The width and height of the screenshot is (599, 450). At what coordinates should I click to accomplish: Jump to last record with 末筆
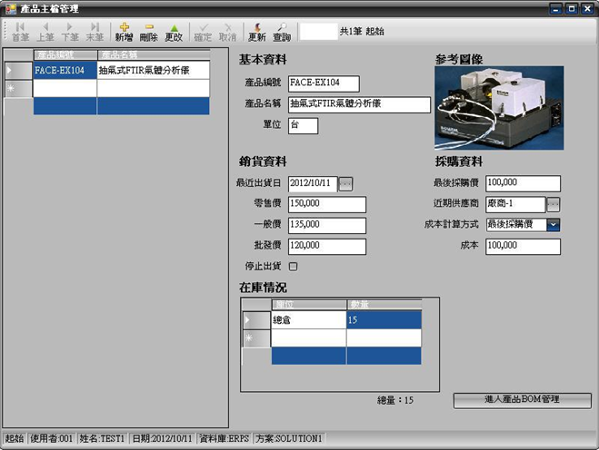(95, 32)
